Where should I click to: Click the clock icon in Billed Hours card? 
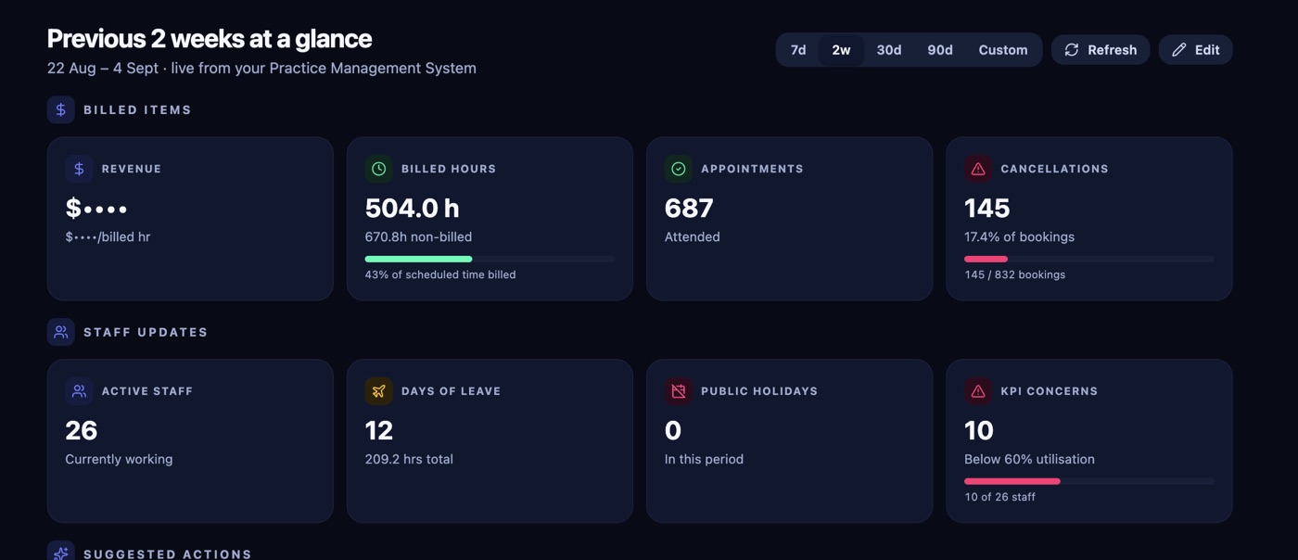378,169
